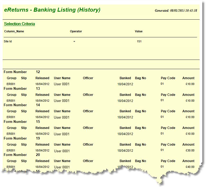Click ER001 group in Form Number 19 row

click(x=11, y=150)
